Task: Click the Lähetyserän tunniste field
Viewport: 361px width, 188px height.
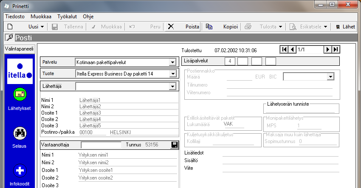Action: 300,109
